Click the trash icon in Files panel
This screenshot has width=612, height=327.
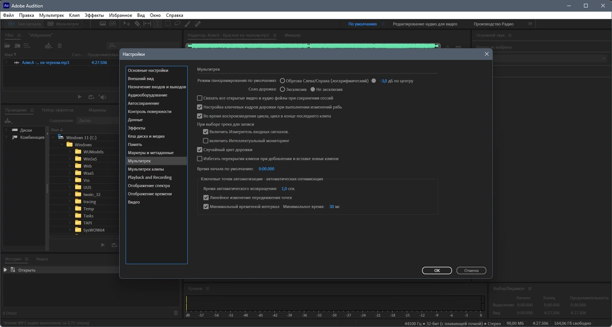coord(60,45)
